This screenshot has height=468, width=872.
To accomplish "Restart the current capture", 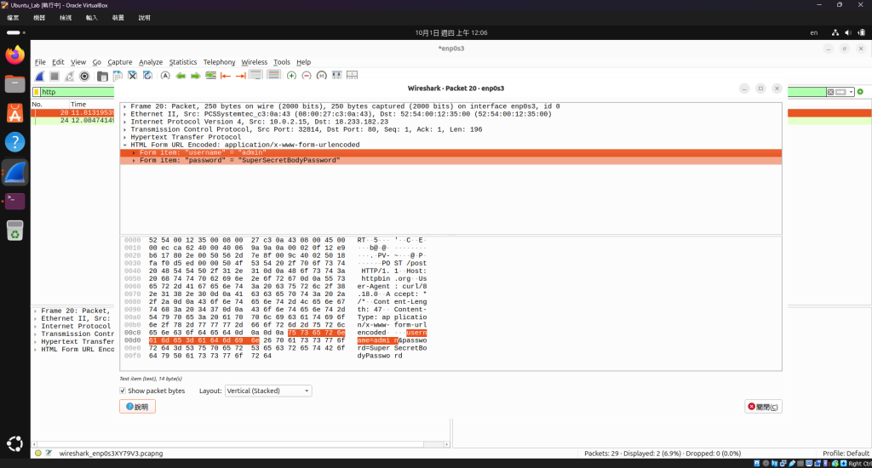I will (x=69, y=76).
